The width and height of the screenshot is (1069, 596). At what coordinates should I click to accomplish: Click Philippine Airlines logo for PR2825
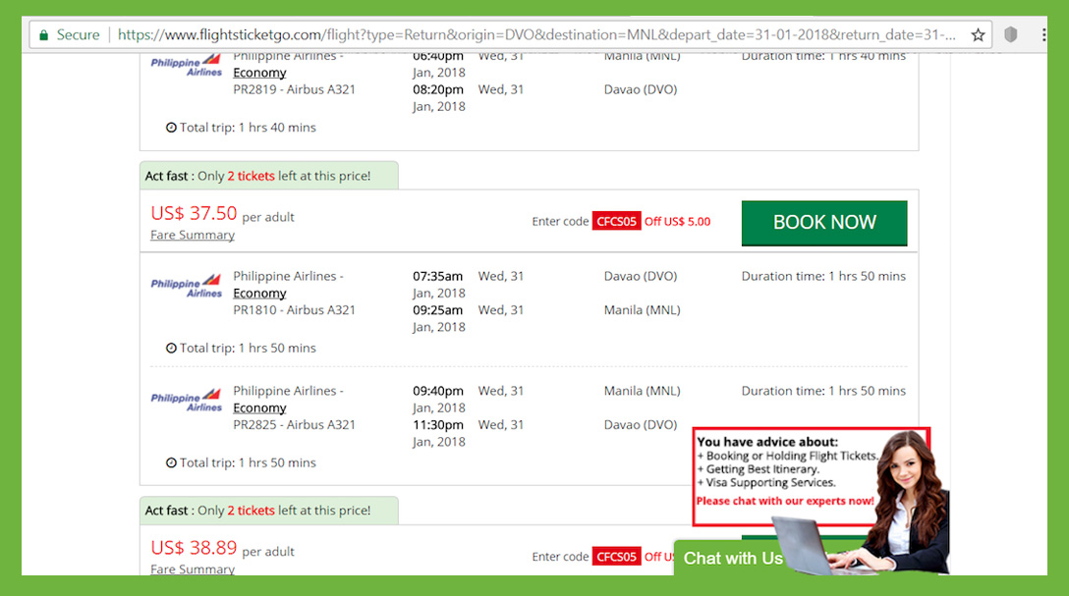pos(186,400)
